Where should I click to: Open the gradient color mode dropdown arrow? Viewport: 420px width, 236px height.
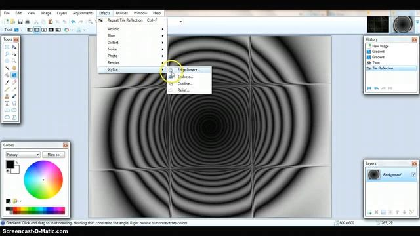[72, 29]
